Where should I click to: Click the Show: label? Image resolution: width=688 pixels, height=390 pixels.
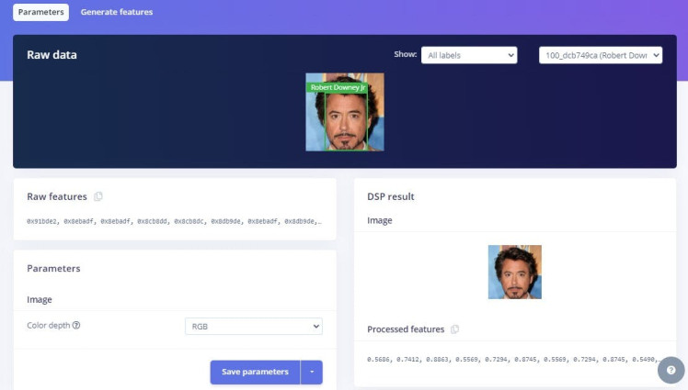coord(406,54)
